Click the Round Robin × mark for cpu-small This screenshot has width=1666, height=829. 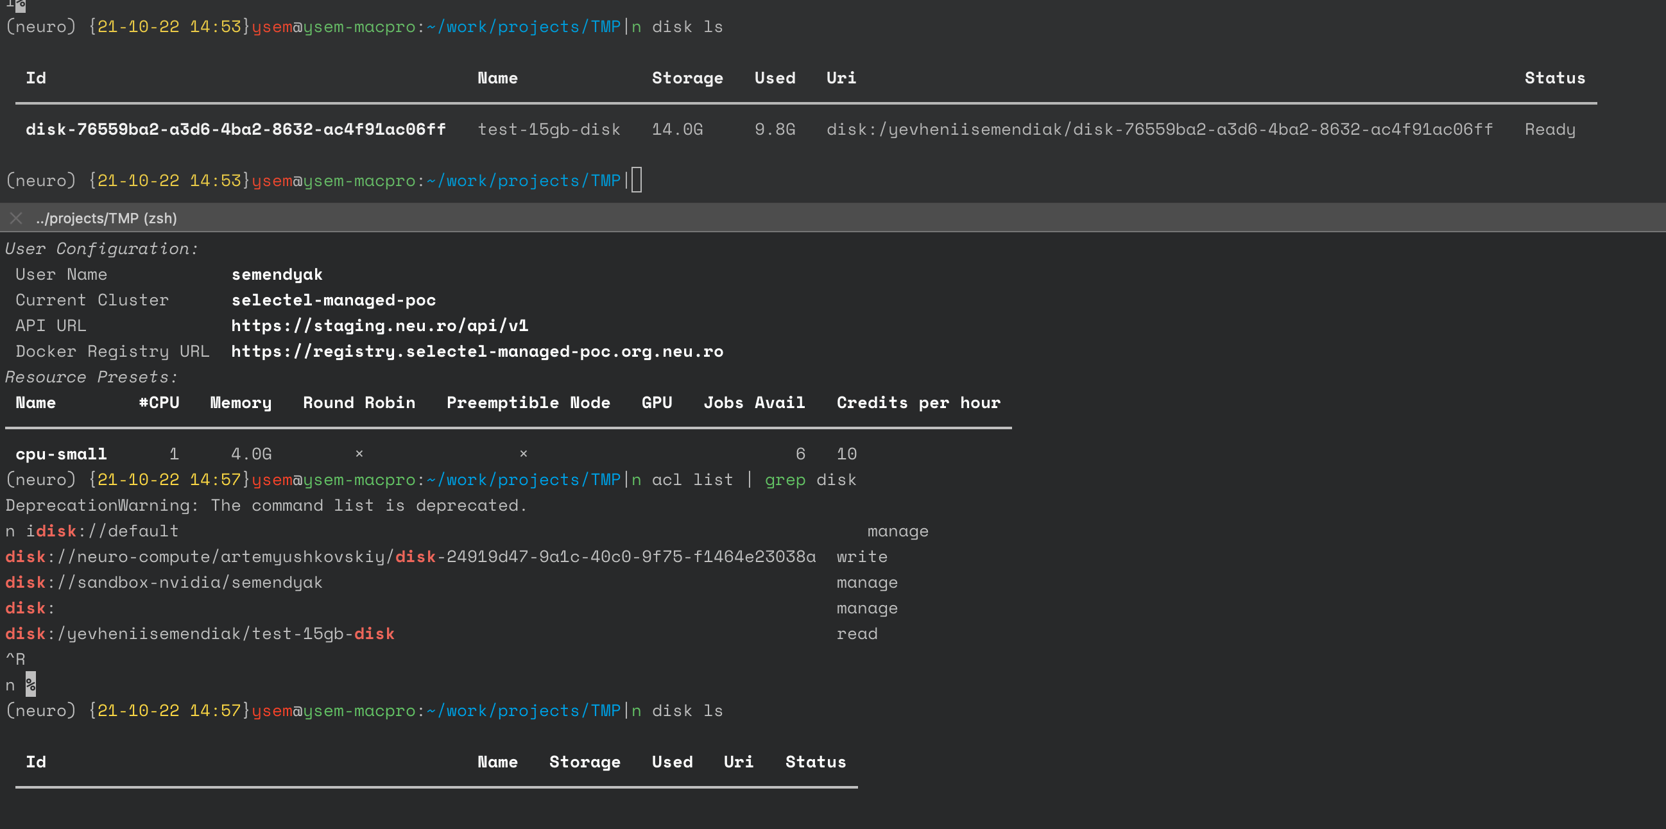[359, 454]
